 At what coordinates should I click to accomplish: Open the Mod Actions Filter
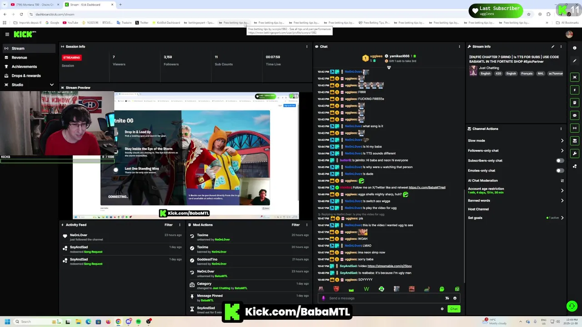(x=296, y=225)
